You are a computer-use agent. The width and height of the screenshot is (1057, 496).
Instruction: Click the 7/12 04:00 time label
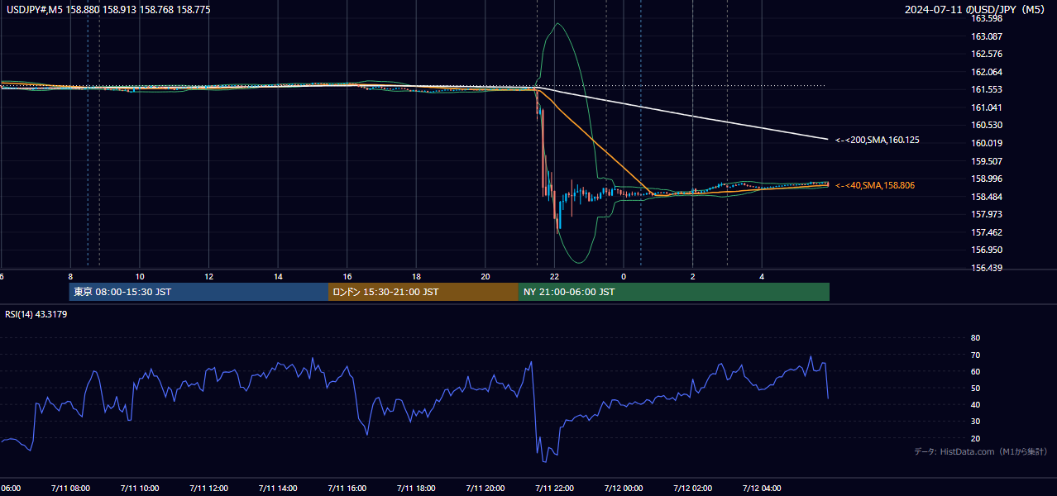coord(762,488)
